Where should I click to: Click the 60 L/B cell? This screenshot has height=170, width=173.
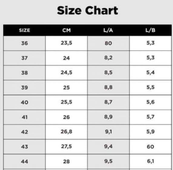151,147
